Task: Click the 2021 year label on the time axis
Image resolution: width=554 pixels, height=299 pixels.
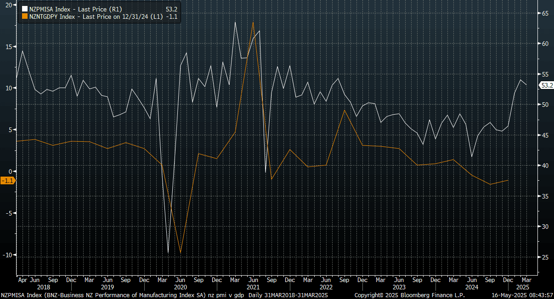Action: (253, 287)
